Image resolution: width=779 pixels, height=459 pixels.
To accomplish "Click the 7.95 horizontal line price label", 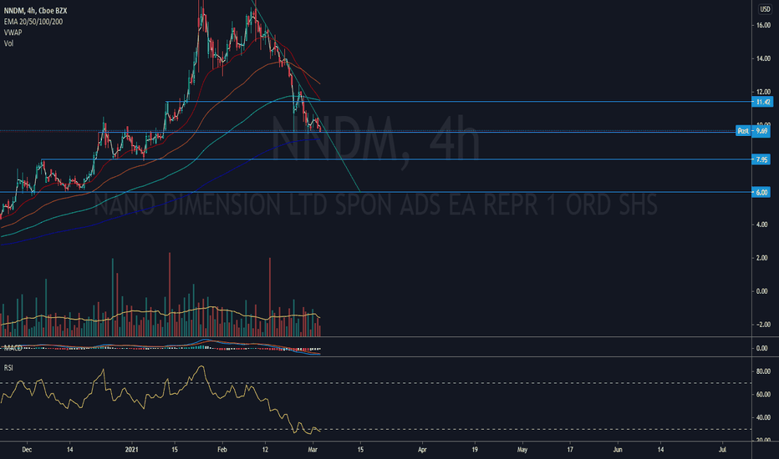I will pyautogui.click(x=761, y=159).
